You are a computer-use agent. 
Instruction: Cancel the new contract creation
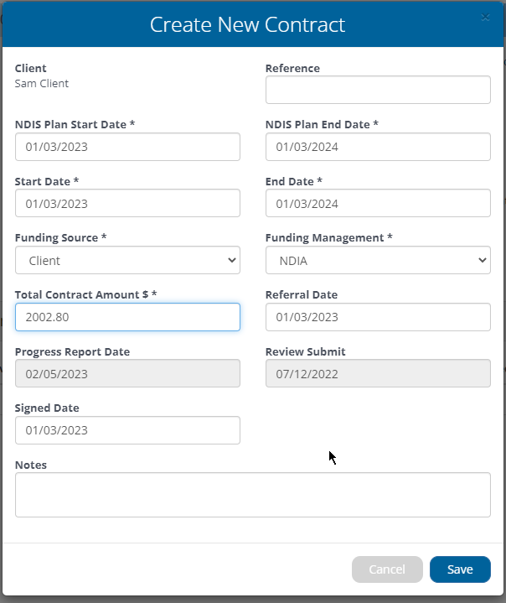[387, 569]
